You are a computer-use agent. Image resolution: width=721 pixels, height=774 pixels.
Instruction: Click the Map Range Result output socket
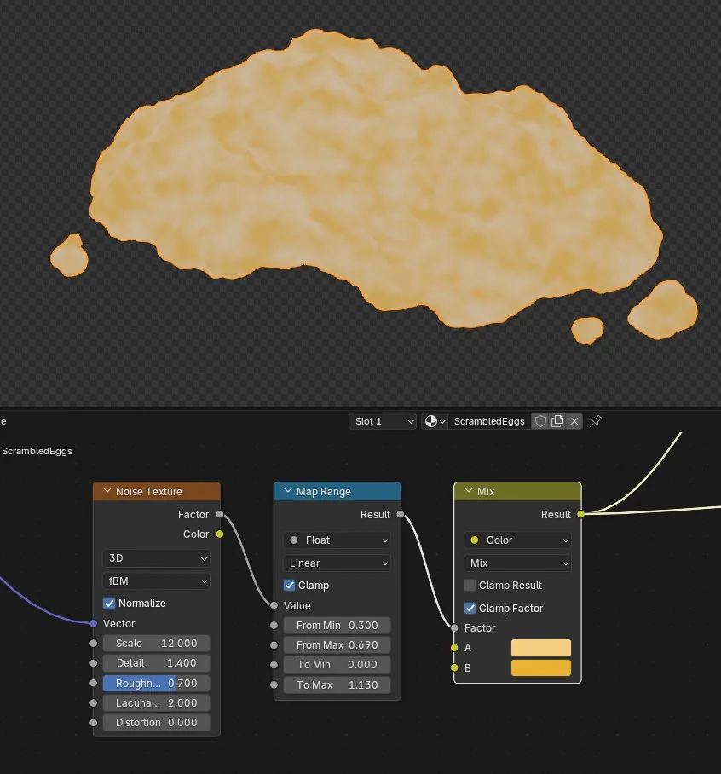click(x=401, y=514)
